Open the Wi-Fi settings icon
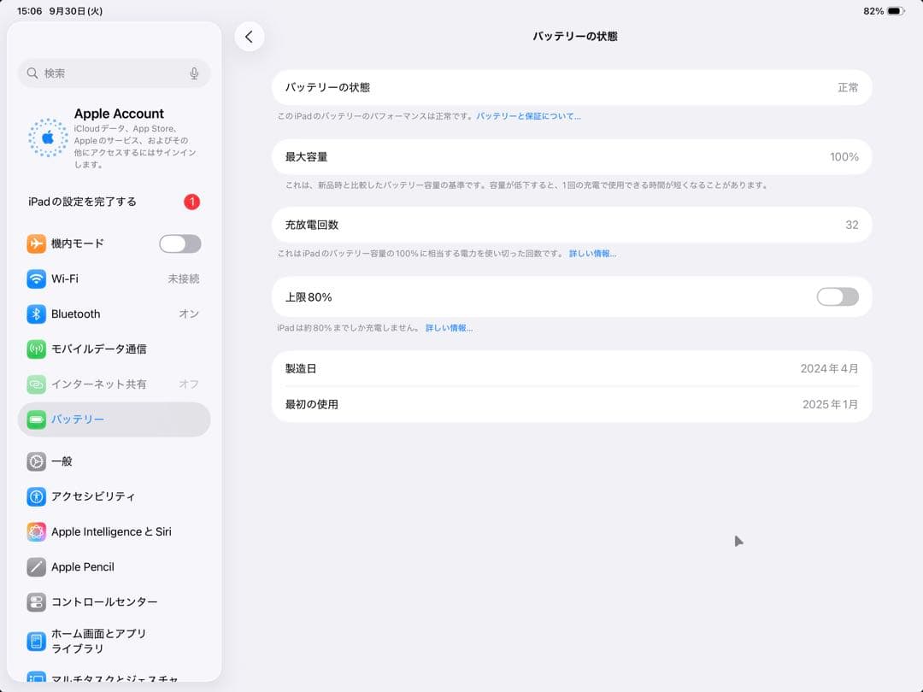923x692 pixels. [x=35, y=279]
